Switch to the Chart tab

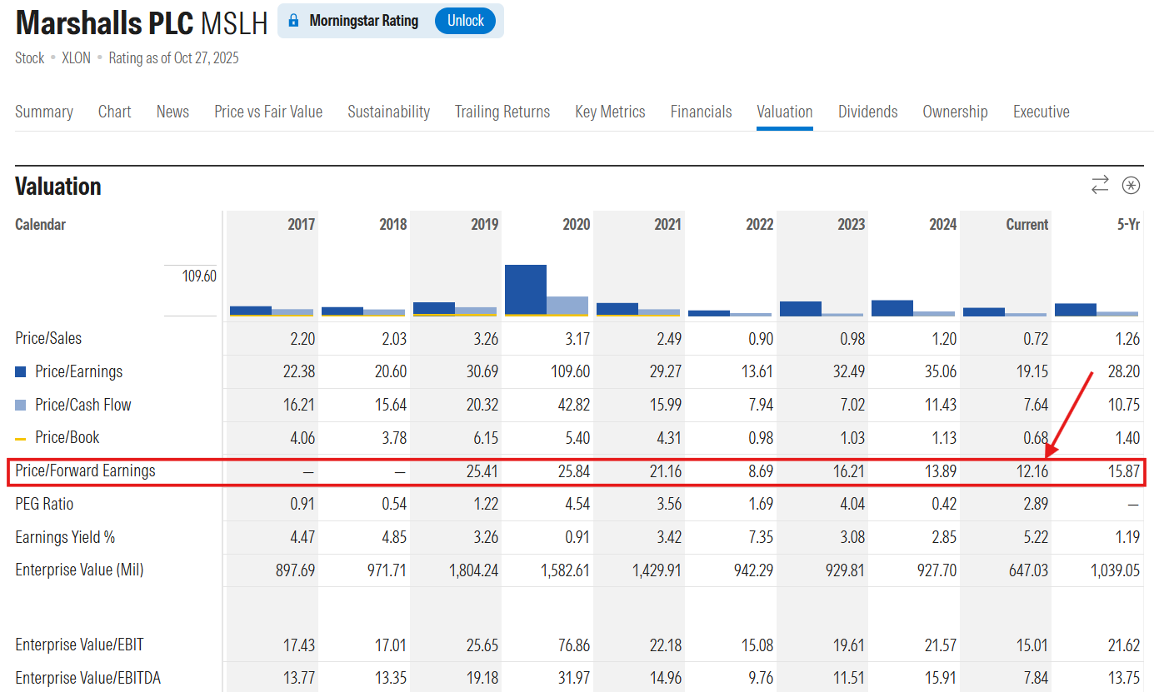[114, 112]
